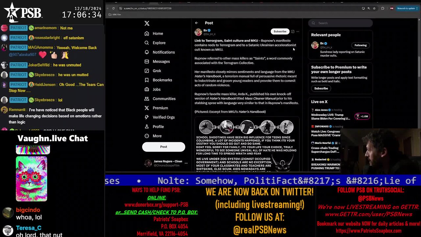Click the Verified Orgs lightning icon
Image resolution: width=421 pixels, height=237 pixels.
pyautogui.click(x=147, y=117)
